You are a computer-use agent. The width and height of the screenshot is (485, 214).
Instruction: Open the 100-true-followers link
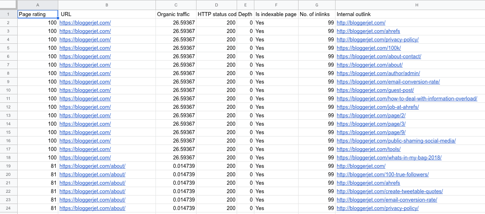(x=383, y=175)
